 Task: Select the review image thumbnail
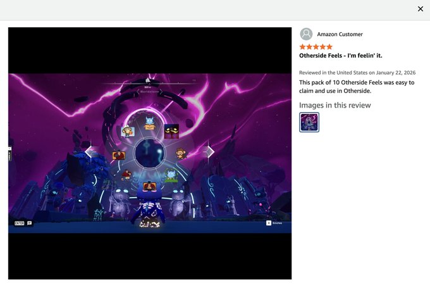click(309, 122)
